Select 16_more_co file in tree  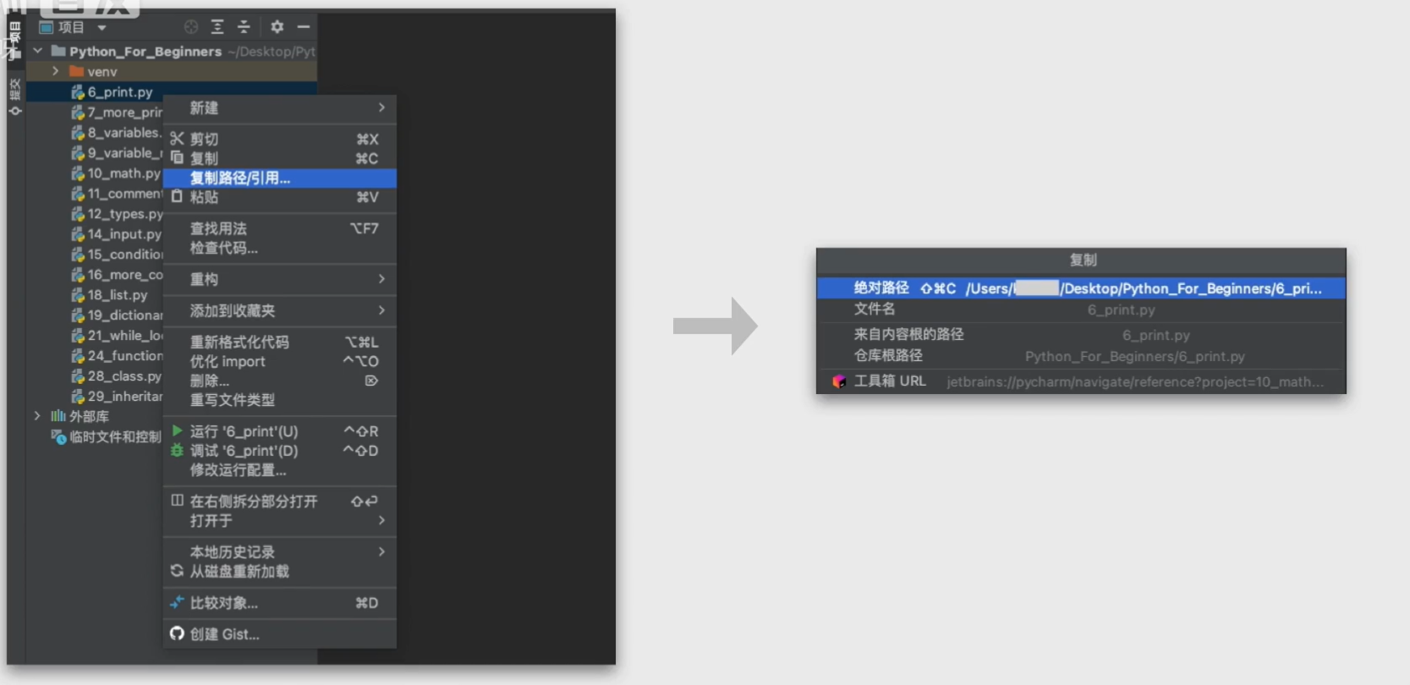(117, 275)
